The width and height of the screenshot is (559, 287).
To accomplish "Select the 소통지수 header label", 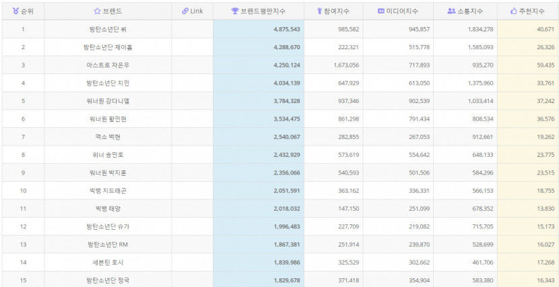I will tap(470, 11).
